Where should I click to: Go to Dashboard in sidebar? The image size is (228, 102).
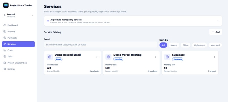(x=18, y=25)
